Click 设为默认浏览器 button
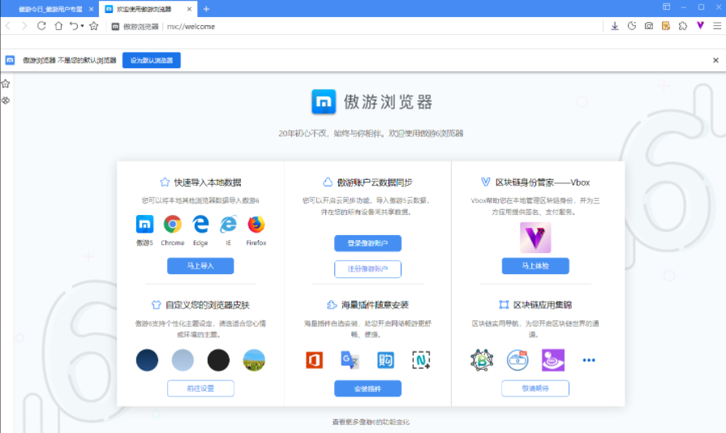726x433 pixels. click(152, 60)
